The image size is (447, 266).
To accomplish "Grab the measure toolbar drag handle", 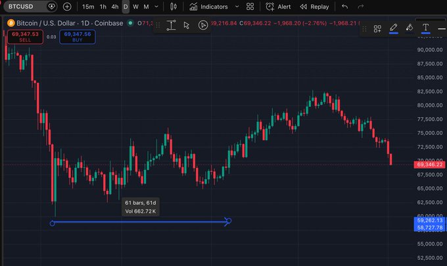I will [x=158, y=26].
